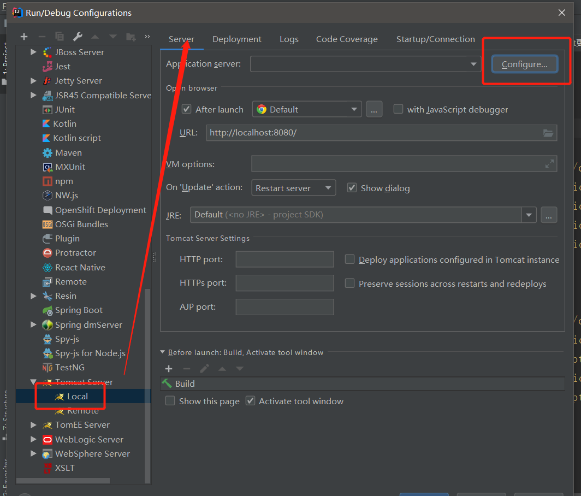Collapse Before launch section

point(162,352)
